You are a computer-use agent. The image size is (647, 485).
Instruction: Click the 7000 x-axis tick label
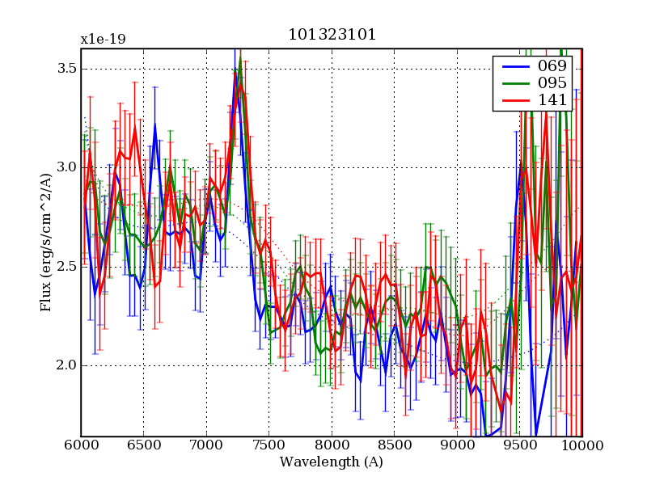(x=206, y=446)
